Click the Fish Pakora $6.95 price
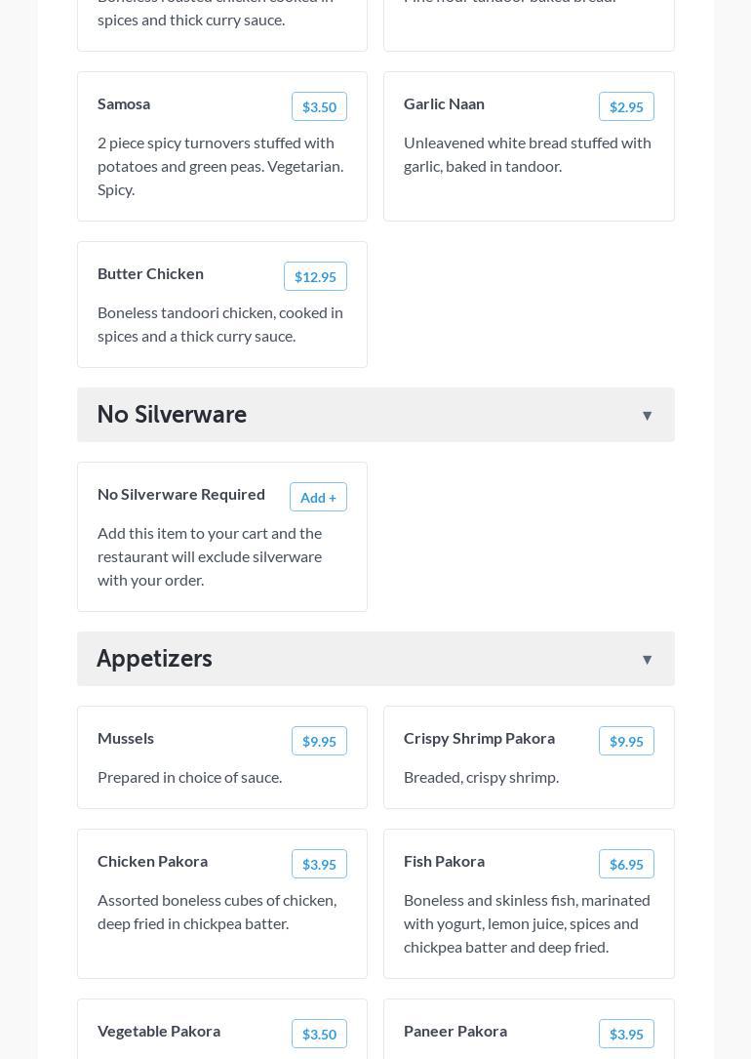The height and width of the screenshot is (1059, 751). 626,865
